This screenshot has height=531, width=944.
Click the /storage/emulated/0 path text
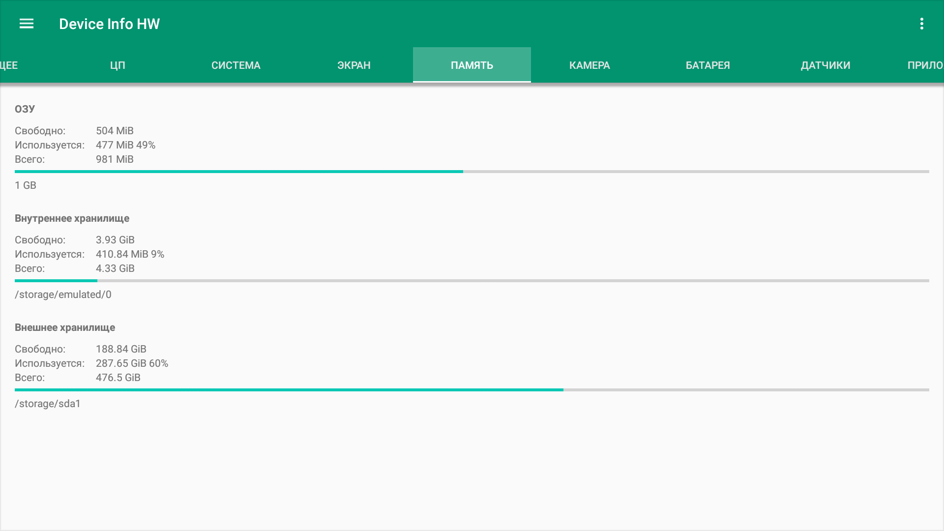click(x=63, y=295)
